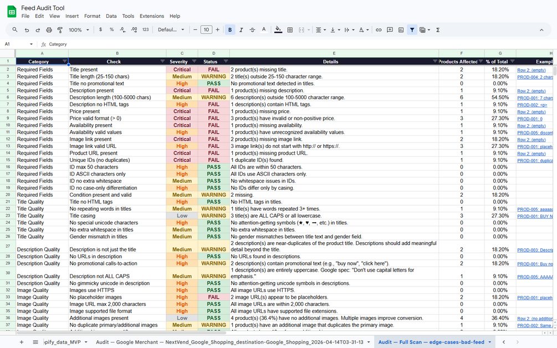Open the Format menu
557x348 pixels.
pyautogui.click(x=93, y=16)
